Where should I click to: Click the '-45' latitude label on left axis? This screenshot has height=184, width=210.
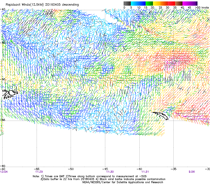point(3,43)
